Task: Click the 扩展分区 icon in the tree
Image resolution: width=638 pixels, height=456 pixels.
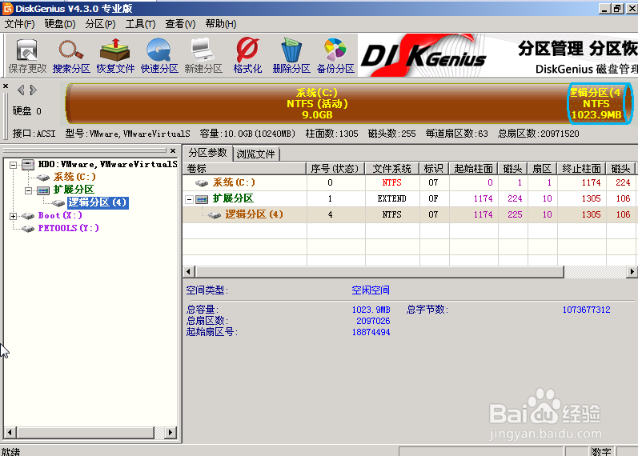Action: pos(43,190)
